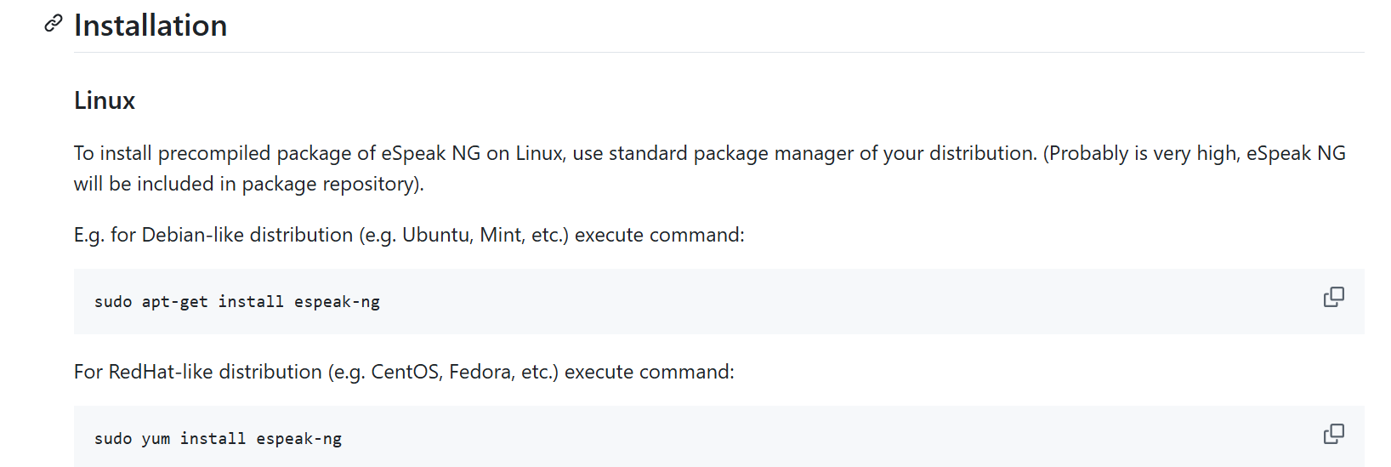Click the anchor link icon beside Installation
Image resolution: width=1391 pixels, height=467 pixels.
click(54, 24)
